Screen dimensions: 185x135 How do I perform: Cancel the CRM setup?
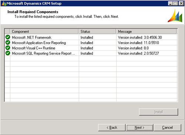point(167,128)
